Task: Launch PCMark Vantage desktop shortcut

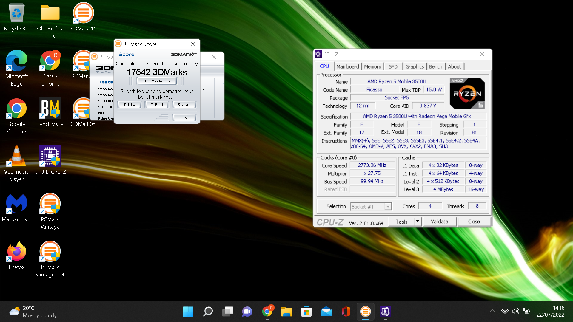Action: click(50, 211)
